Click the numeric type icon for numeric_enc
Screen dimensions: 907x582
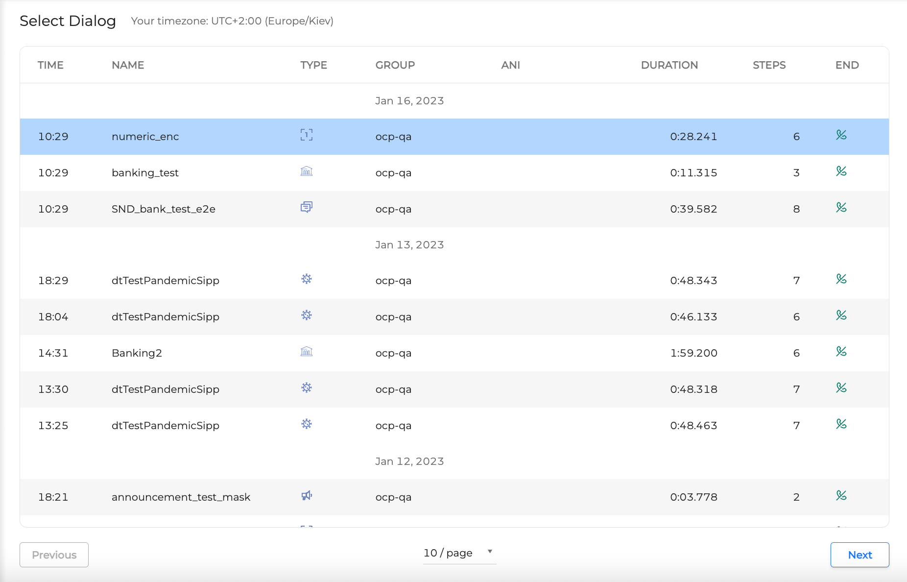[x=307, y=135]
